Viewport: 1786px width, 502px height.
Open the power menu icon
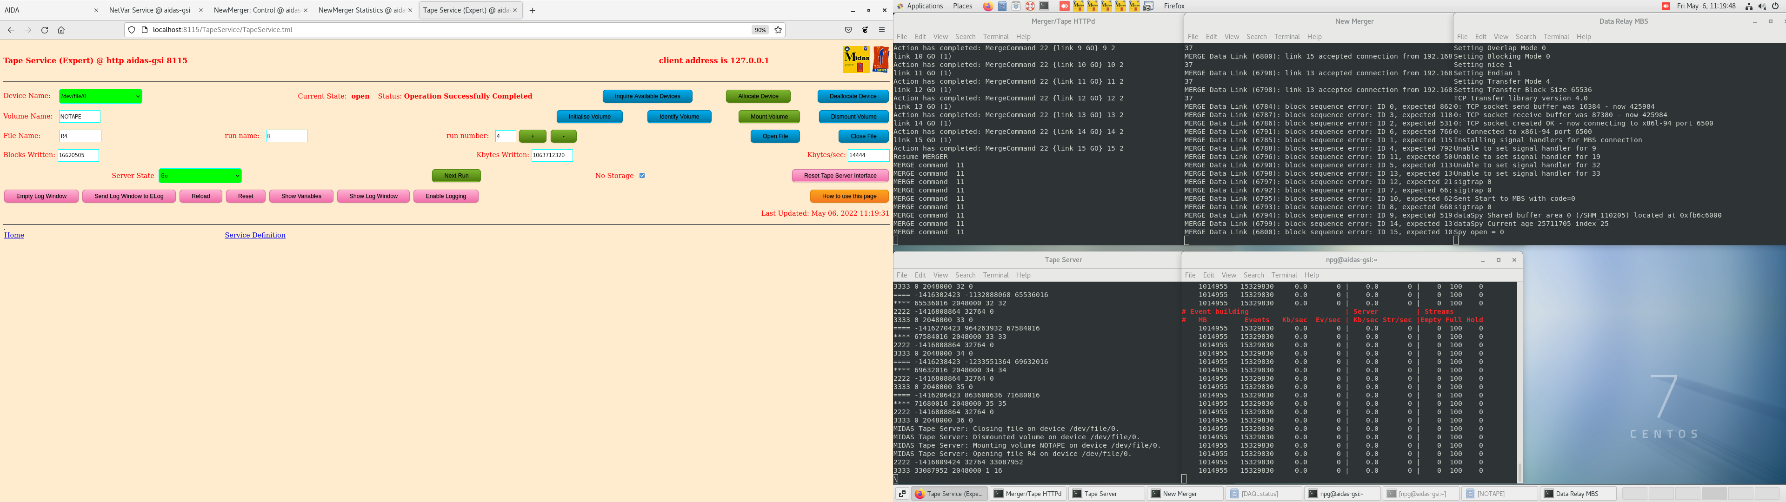pyautogui.click(x=1775, y=6)
